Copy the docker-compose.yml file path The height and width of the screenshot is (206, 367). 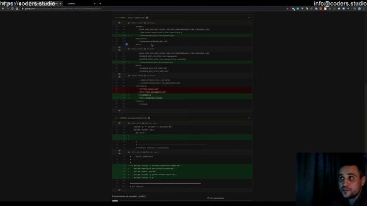pos(147,18)
